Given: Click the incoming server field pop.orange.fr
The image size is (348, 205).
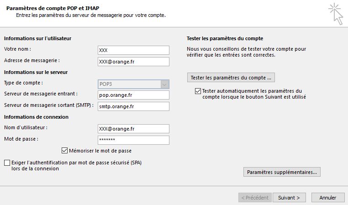Looking at the screenshot, I should pos(133,95).
